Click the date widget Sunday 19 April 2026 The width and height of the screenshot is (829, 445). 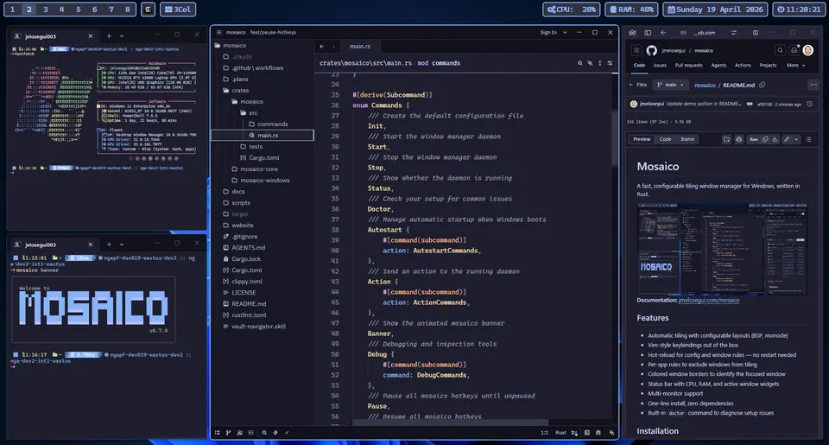pyautogui.click(x=715, y=9)
